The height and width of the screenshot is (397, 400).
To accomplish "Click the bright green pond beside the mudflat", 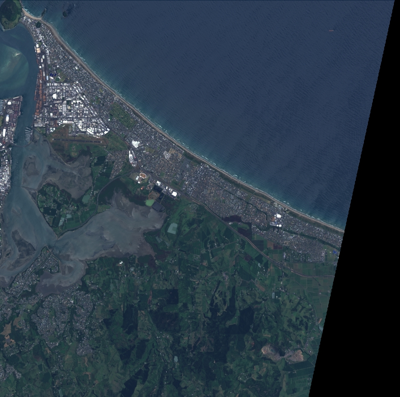I will (150, 202).
